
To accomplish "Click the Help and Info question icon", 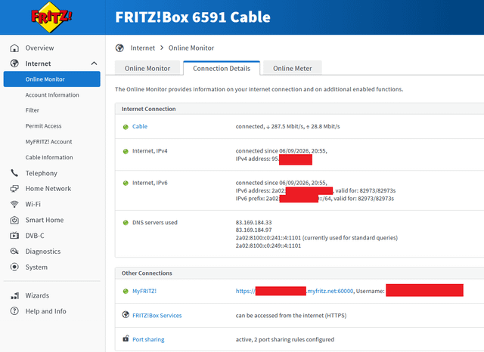I will pos(14,311).
